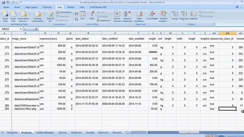The height and width of the screenshot is (137, 244).
Task: Switch to the Home ribbon tab
Action: pos(6,7)
